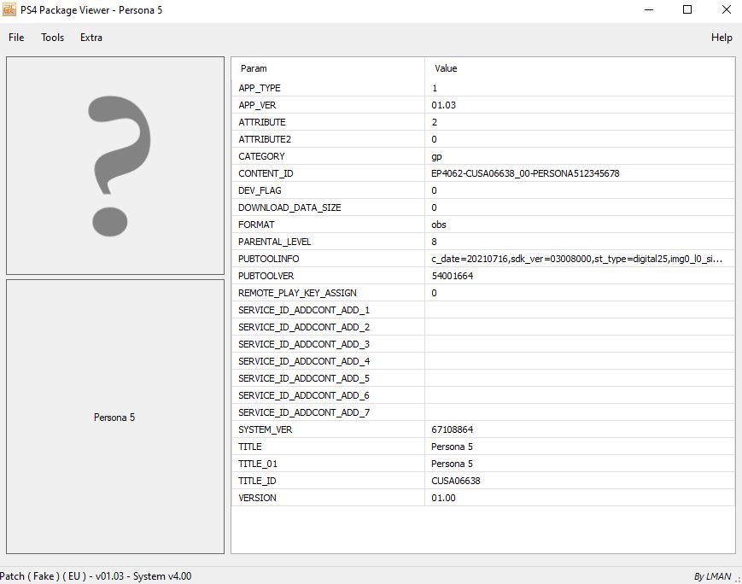Open the Tools menu
This screenshot has width=742, height=584.
52,38
